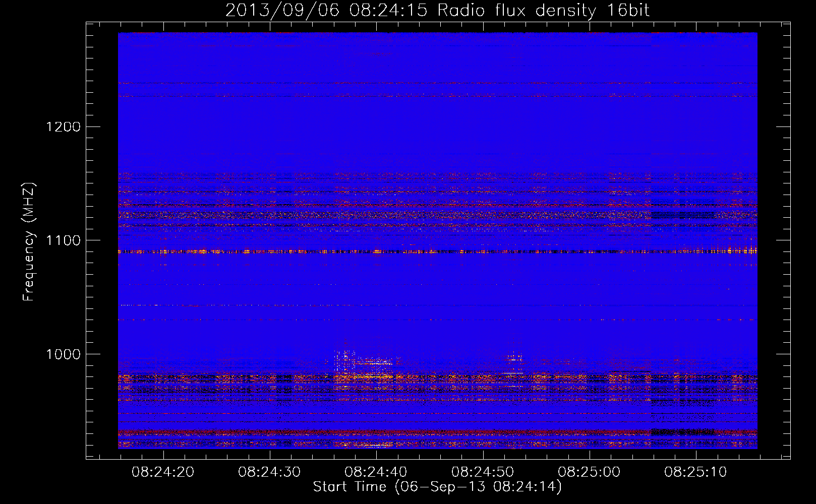Select the 1000 frequency tick label
Viewport: 816px width, 504px height.
63,354
